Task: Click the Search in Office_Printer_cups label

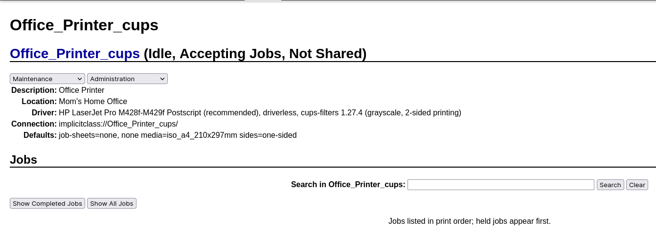Action: click(x=348, y=185)
